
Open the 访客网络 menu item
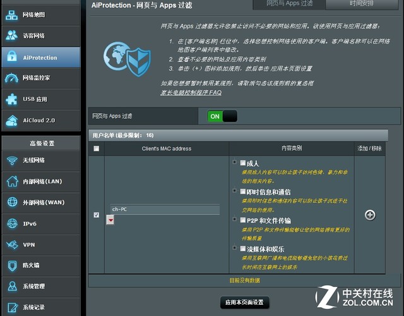point(41,36)
